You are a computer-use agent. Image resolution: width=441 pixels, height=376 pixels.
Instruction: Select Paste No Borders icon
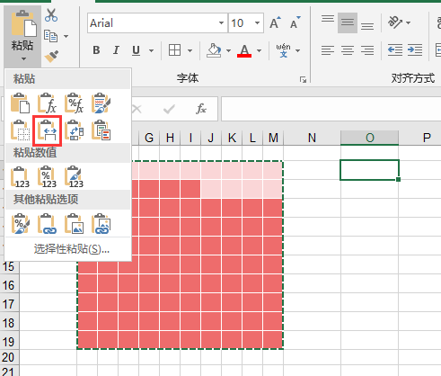tap(21, 130)
